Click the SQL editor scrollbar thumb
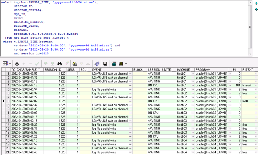The image size is (258, 155). pos(250,26)
